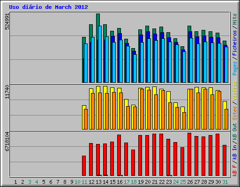The width and height of the screenshot is (240, 187).
Task: Click the y-axis value 6718104
Action: pos(7,142)
